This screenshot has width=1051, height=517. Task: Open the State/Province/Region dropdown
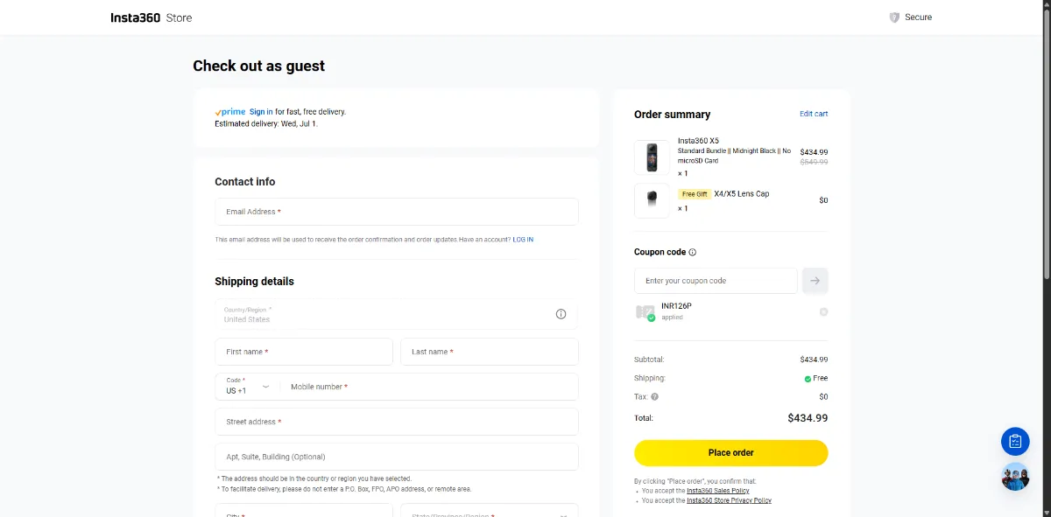pos(490,510)
